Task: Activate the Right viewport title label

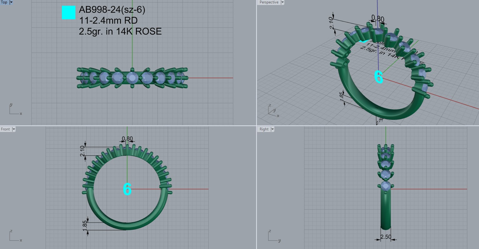Action: click(x=264, y=129)
